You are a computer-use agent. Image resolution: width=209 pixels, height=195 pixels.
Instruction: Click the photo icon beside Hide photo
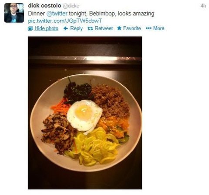coord(30,28)
